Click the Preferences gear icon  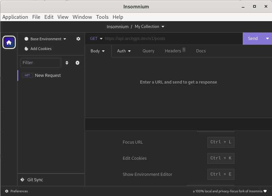pos(7,191)
